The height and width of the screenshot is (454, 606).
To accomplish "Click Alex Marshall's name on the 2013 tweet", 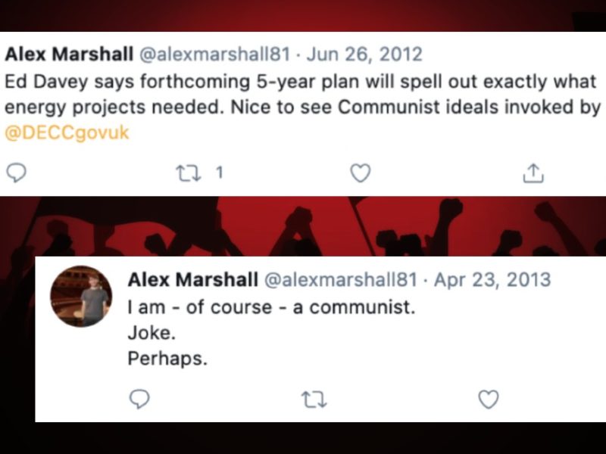I will (192, 279).
